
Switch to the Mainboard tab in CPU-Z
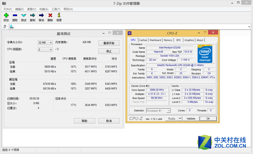[x=155, y=40]
